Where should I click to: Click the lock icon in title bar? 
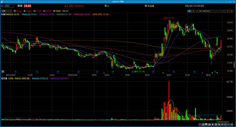click(x=2, y=2)
